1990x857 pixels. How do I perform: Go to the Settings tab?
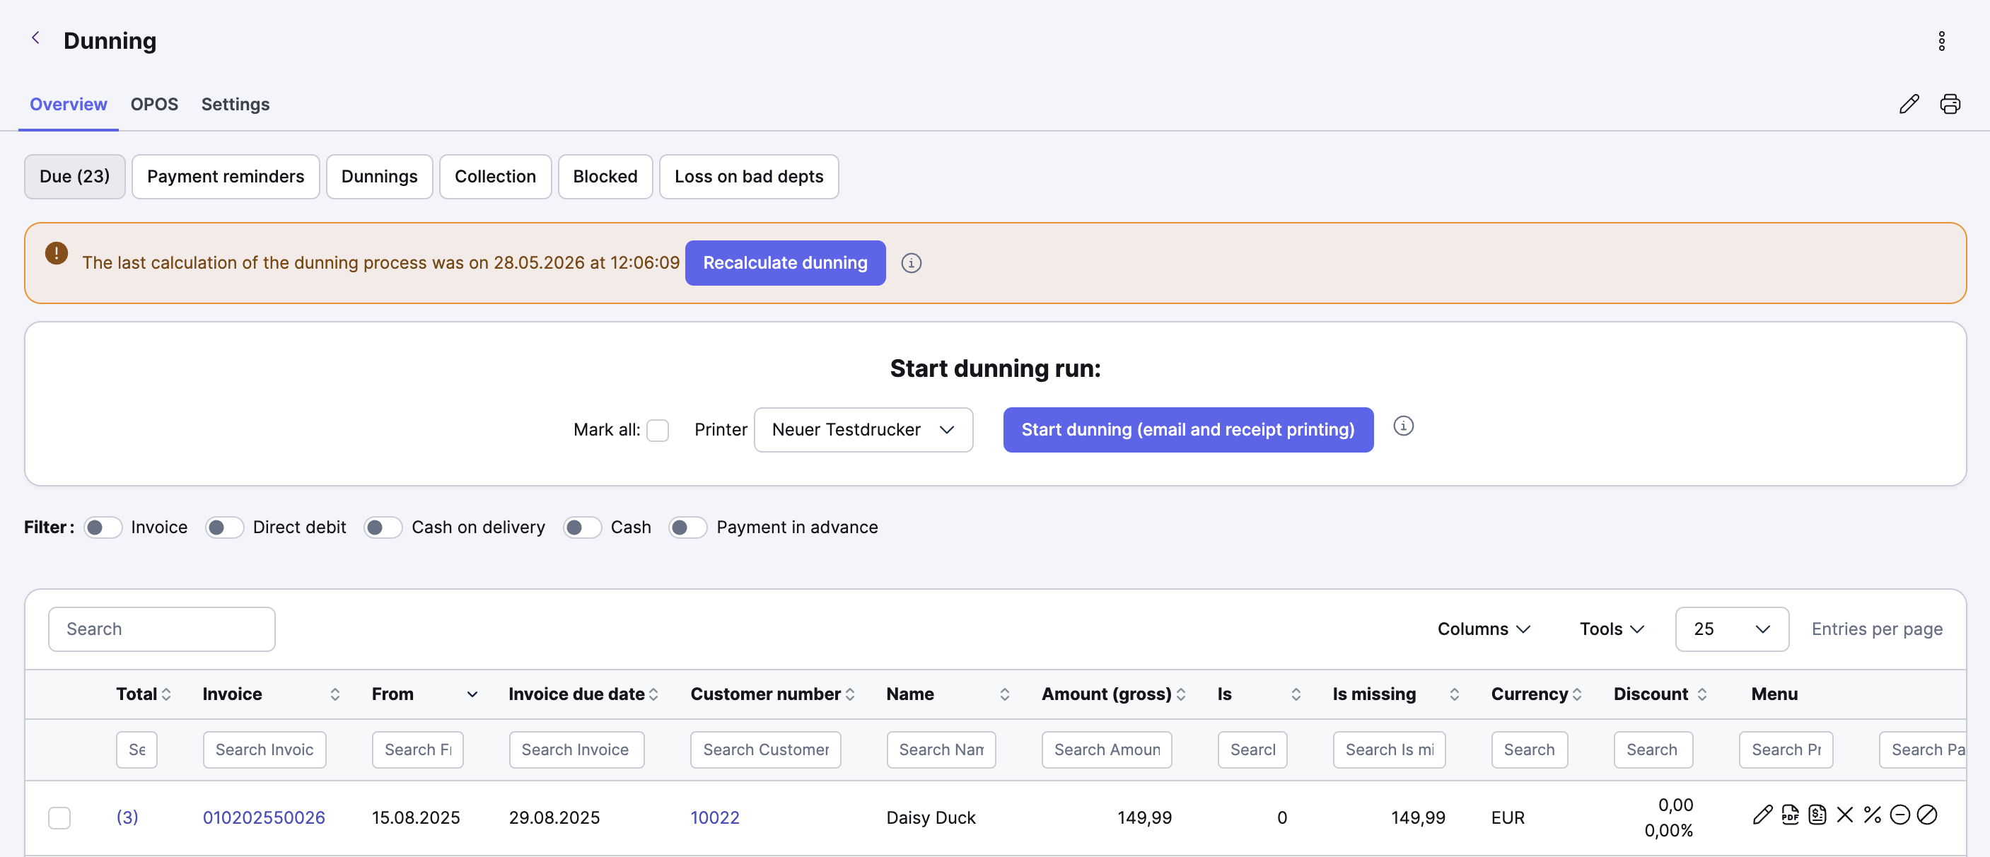tap(235, 105)
